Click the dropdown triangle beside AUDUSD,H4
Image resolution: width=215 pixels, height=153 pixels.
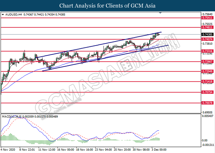click(3, 14)
